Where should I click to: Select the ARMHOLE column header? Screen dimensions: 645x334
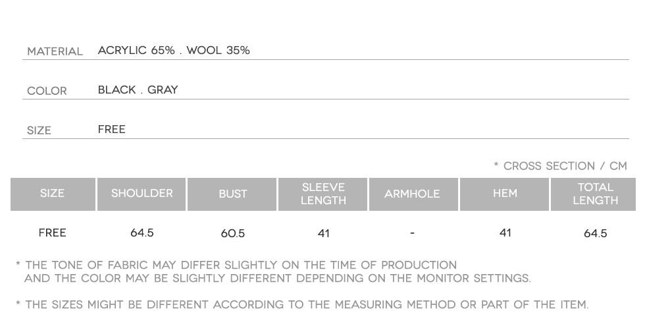coord(412,194)
